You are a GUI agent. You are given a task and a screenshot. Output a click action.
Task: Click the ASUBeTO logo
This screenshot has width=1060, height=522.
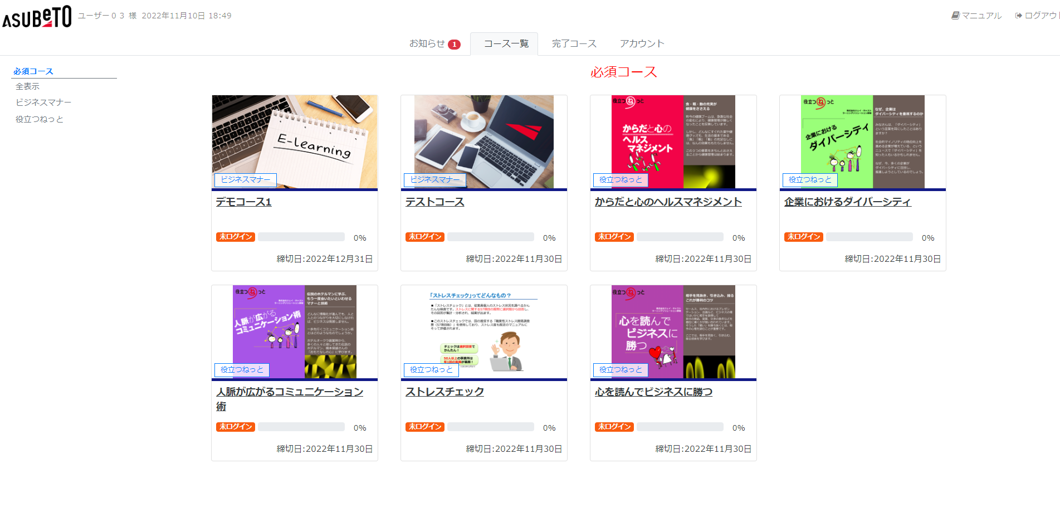[x=37, y=17]
